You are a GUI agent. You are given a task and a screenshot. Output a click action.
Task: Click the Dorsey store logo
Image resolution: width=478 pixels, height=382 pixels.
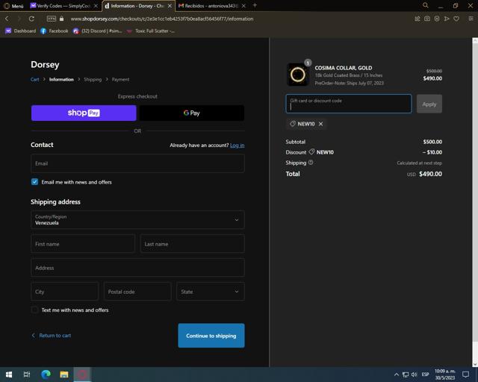tap(45, 65)
